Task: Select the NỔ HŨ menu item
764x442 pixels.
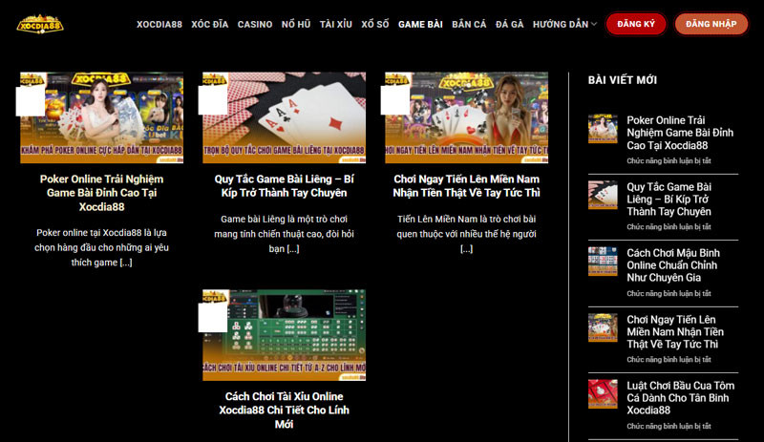Action: tap(296, 25)
